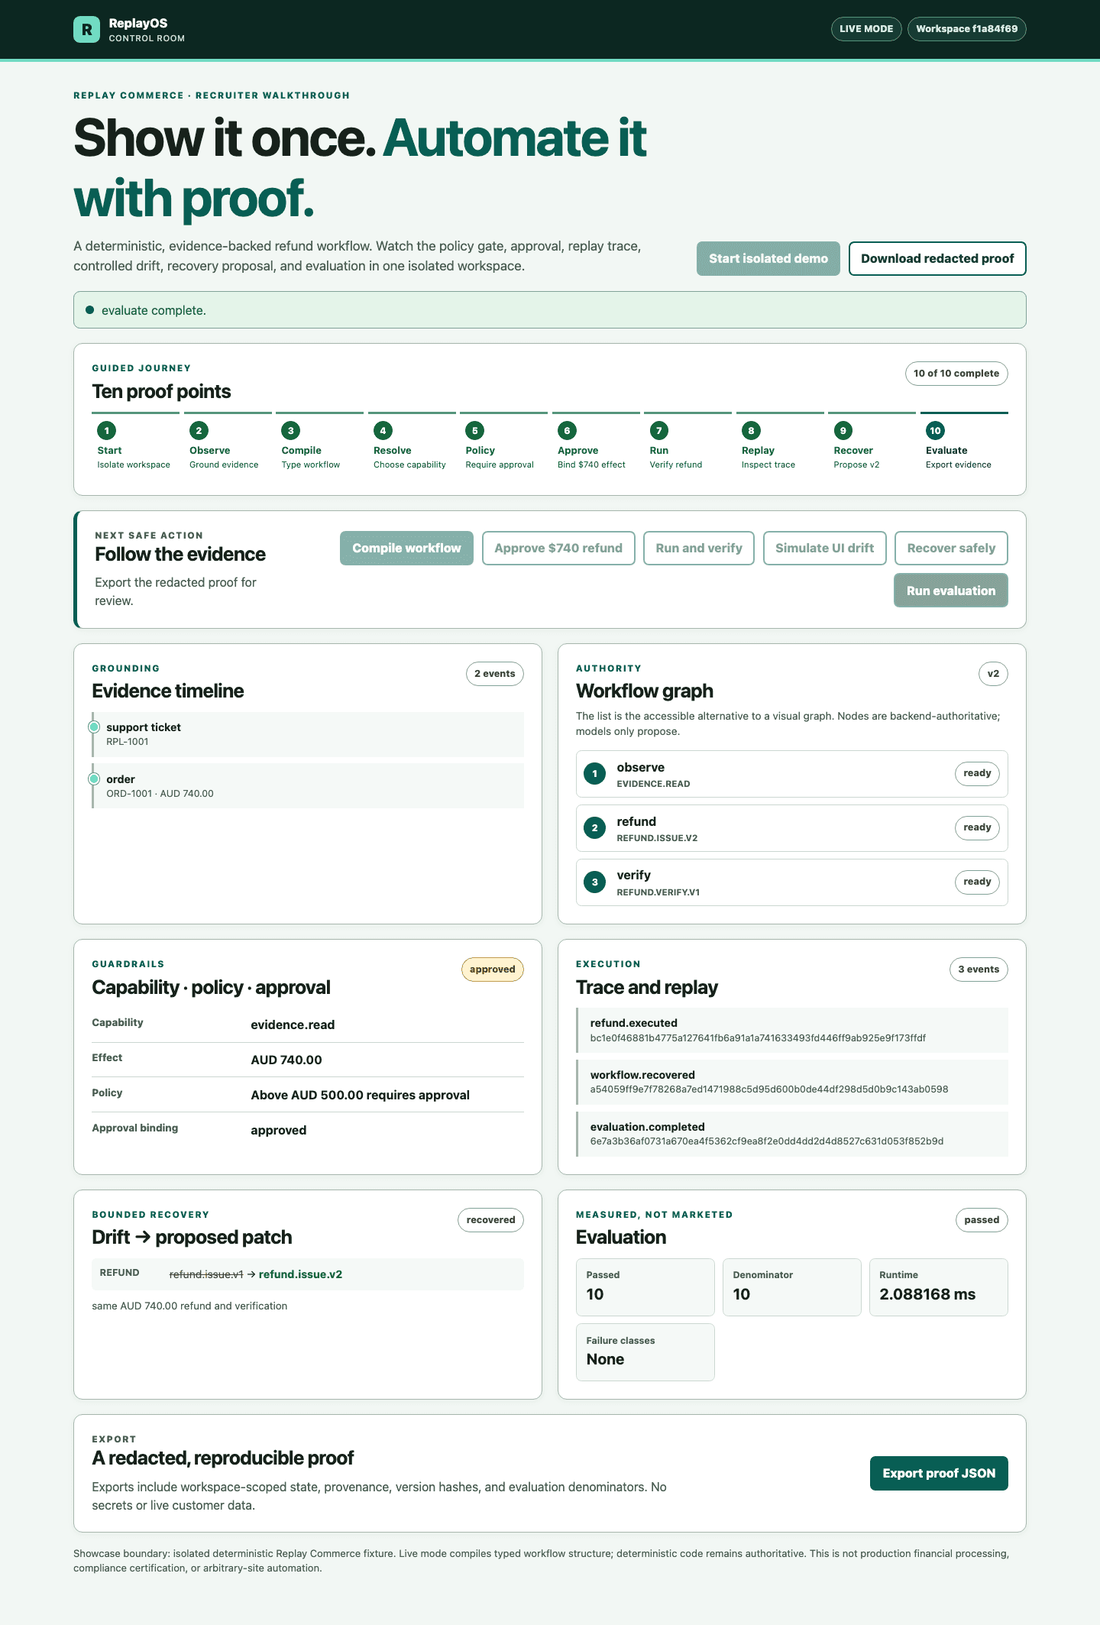
Task: Select the evaluation.completed trace entry
Action: point(792,1134)
